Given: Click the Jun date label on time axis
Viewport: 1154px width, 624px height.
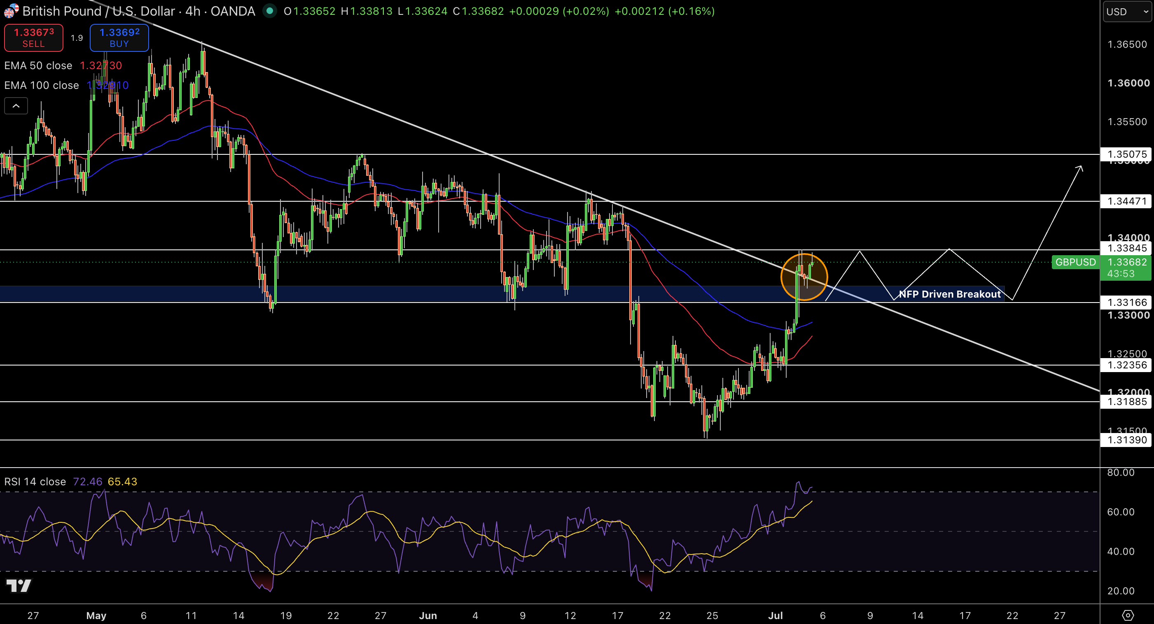Looking at the screenshot, I should (x=428, y=615).
